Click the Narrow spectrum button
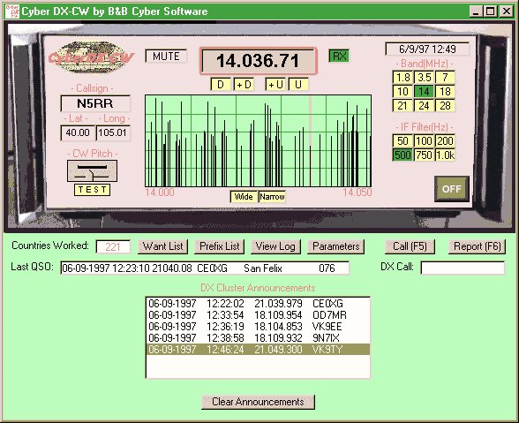Viewport: 519px width, 423px height. [x=272, y=197]
